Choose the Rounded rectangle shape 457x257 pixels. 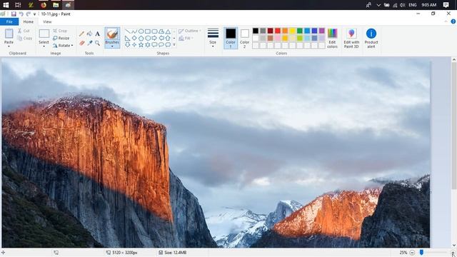pyautogui.click(x=154, y=31)
